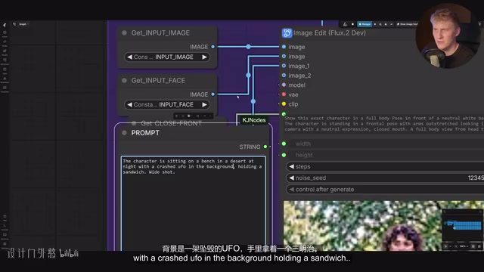
Task: Click the stop square icon in top toolbar
Action: tap(352, 24)
